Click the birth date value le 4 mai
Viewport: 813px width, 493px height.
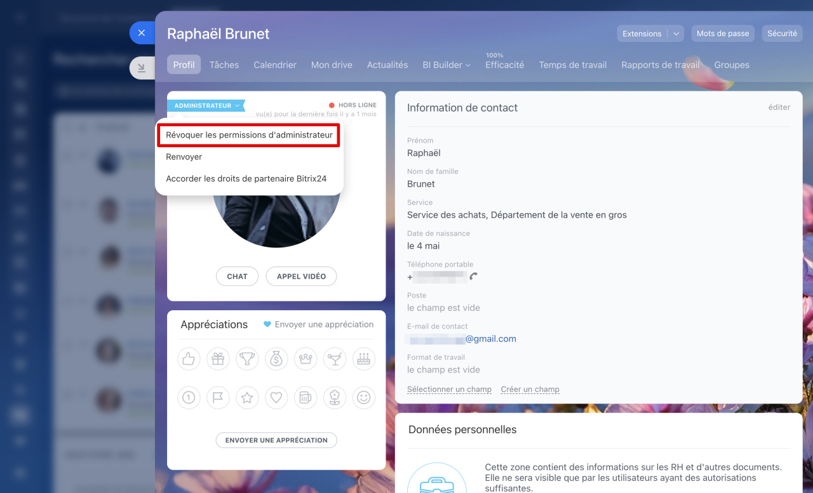tap(424, 246)
